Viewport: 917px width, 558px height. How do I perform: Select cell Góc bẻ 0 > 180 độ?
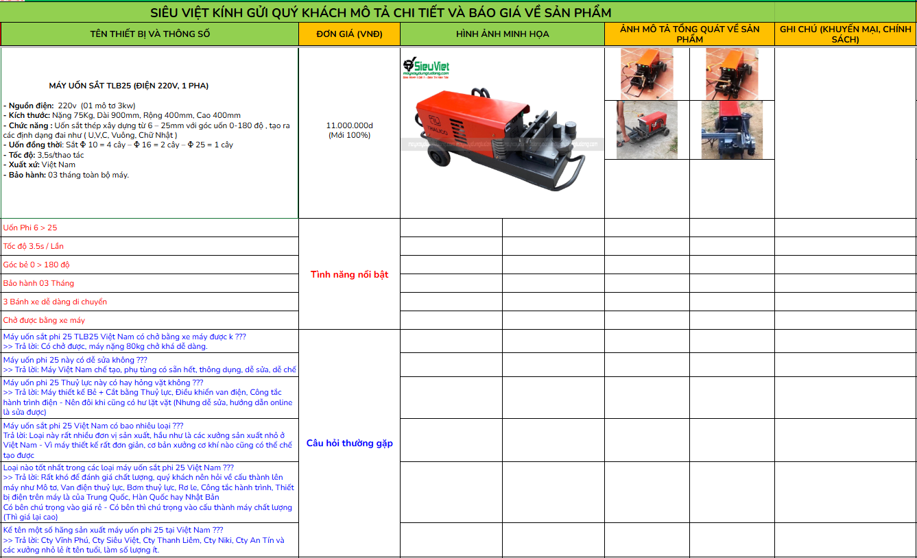[150, 265]
